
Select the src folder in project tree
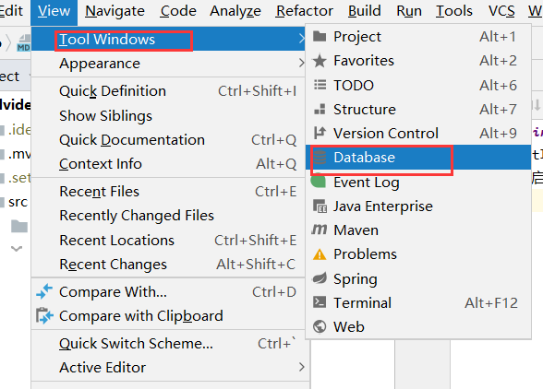18,202
